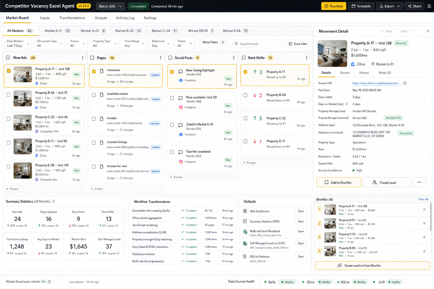This screenshot has width=434, height=289.
Task: Open Property Type filter dropdown
Action: click(x=105, y=43)
